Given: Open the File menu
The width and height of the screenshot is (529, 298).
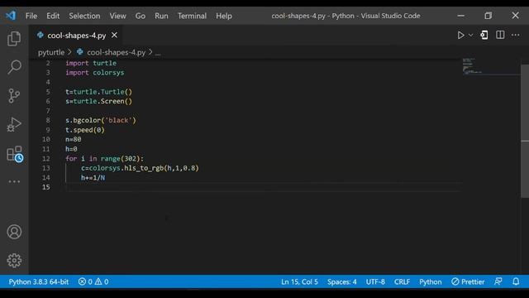Looking at the screenshot, I should [31, 16].
